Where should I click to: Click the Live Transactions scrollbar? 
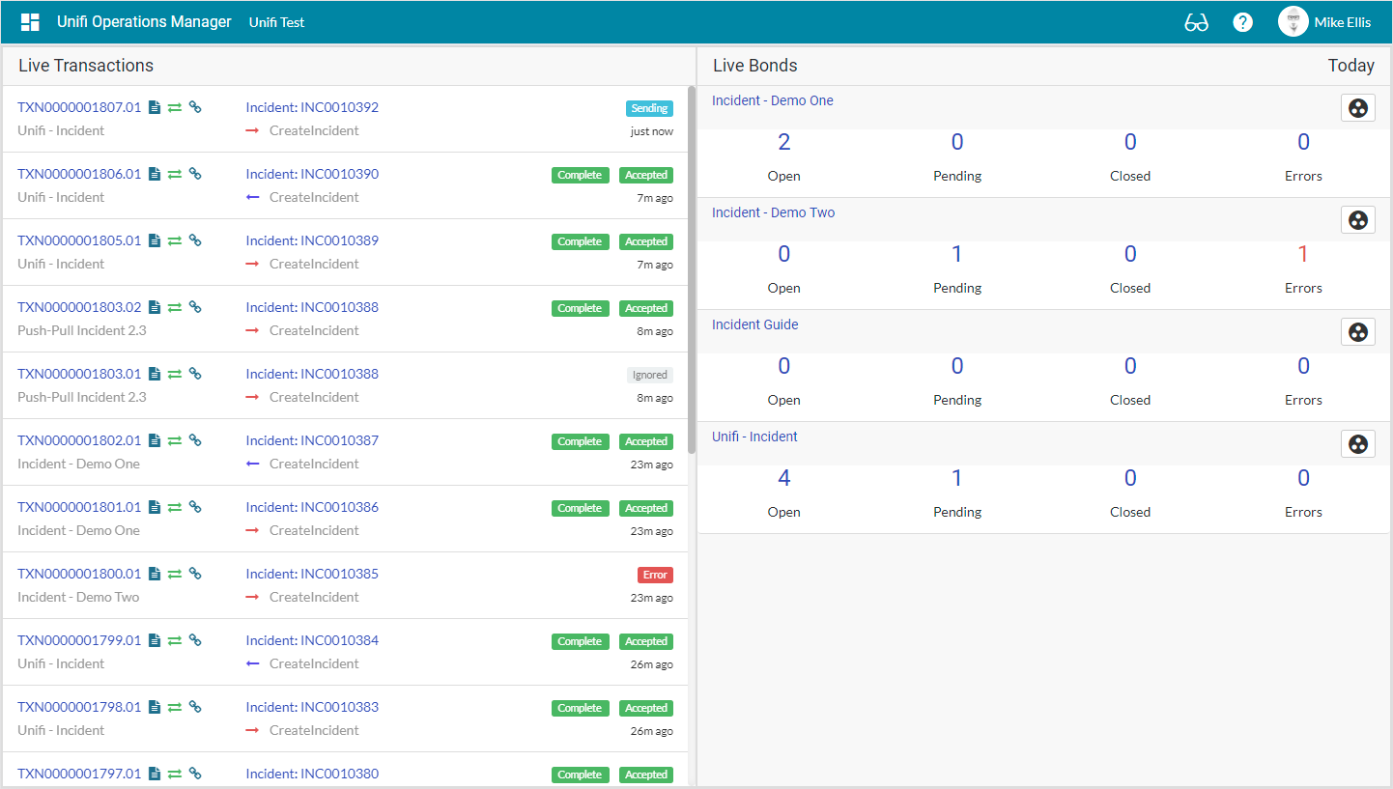(691, 270)
